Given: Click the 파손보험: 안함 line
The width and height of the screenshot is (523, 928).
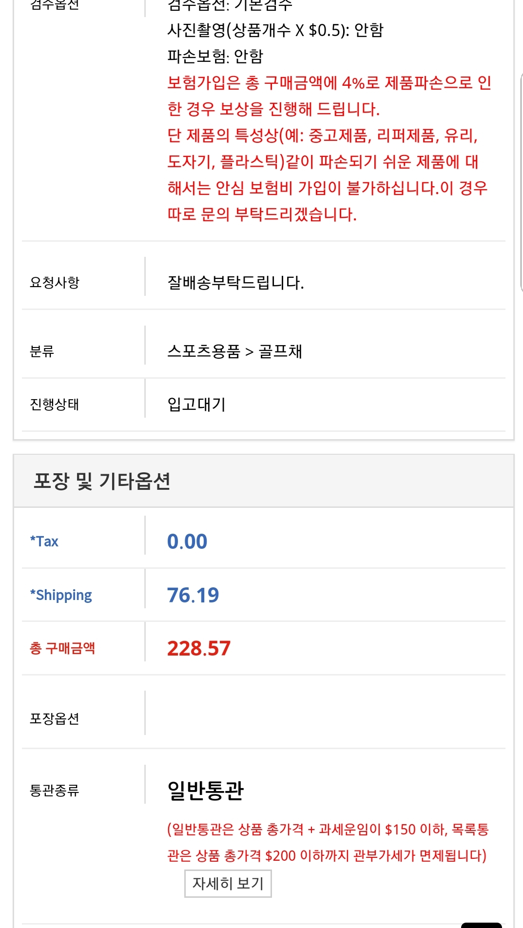Looking at the screenshot, I should (x=215, y=56).
